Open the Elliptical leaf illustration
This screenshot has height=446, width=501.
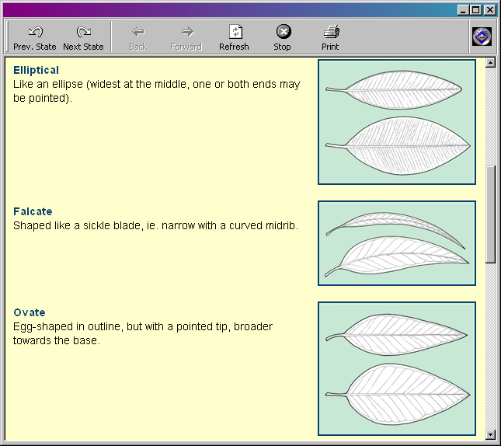point(397,122)
